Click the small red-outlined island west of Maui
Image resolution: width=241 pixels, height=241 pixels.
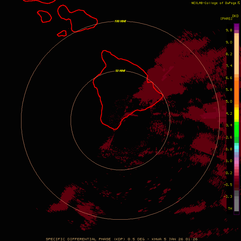pos(44,16)
